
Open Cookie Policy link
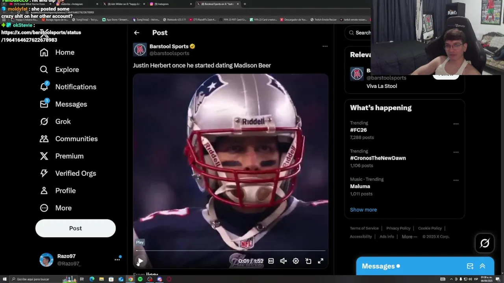coord(430,228)
